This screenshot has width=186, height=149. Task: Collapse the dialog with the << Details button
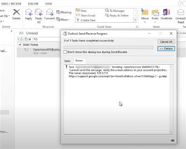coord(166,49)
